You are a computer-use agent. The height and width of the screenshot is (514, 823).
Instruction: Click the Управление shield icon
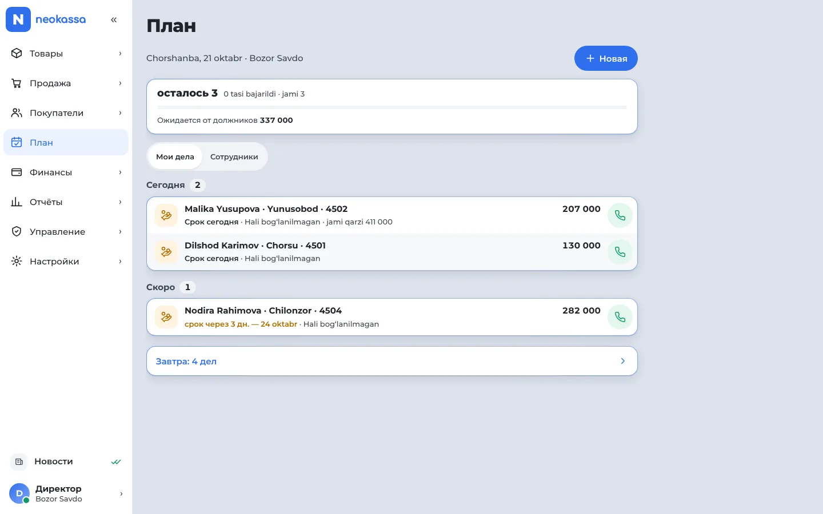[x=17, y=232]
